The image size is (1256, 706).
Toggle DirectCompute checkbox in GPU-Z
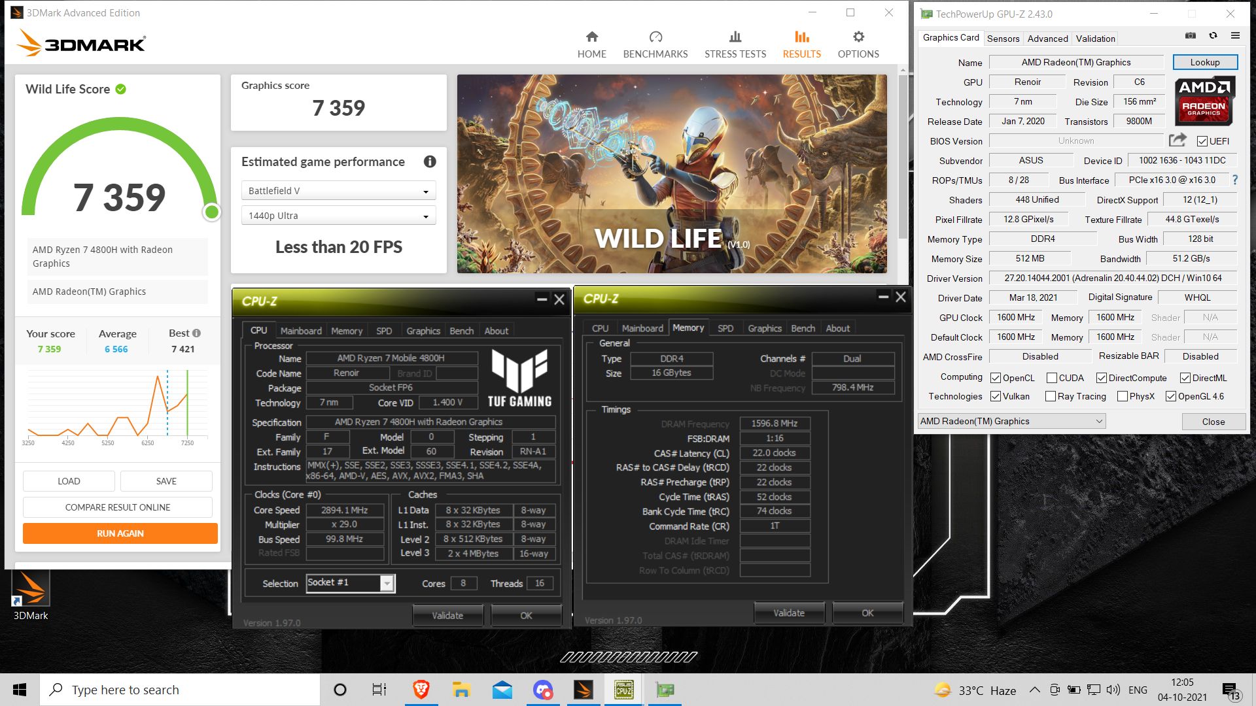click(x=1102, y=378)
